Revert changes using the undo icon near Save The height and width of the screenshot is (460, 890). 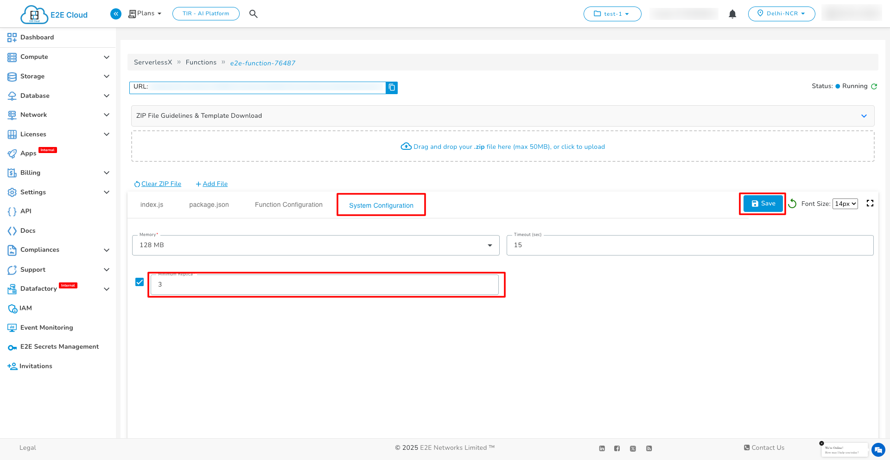(x=792, y=204)
